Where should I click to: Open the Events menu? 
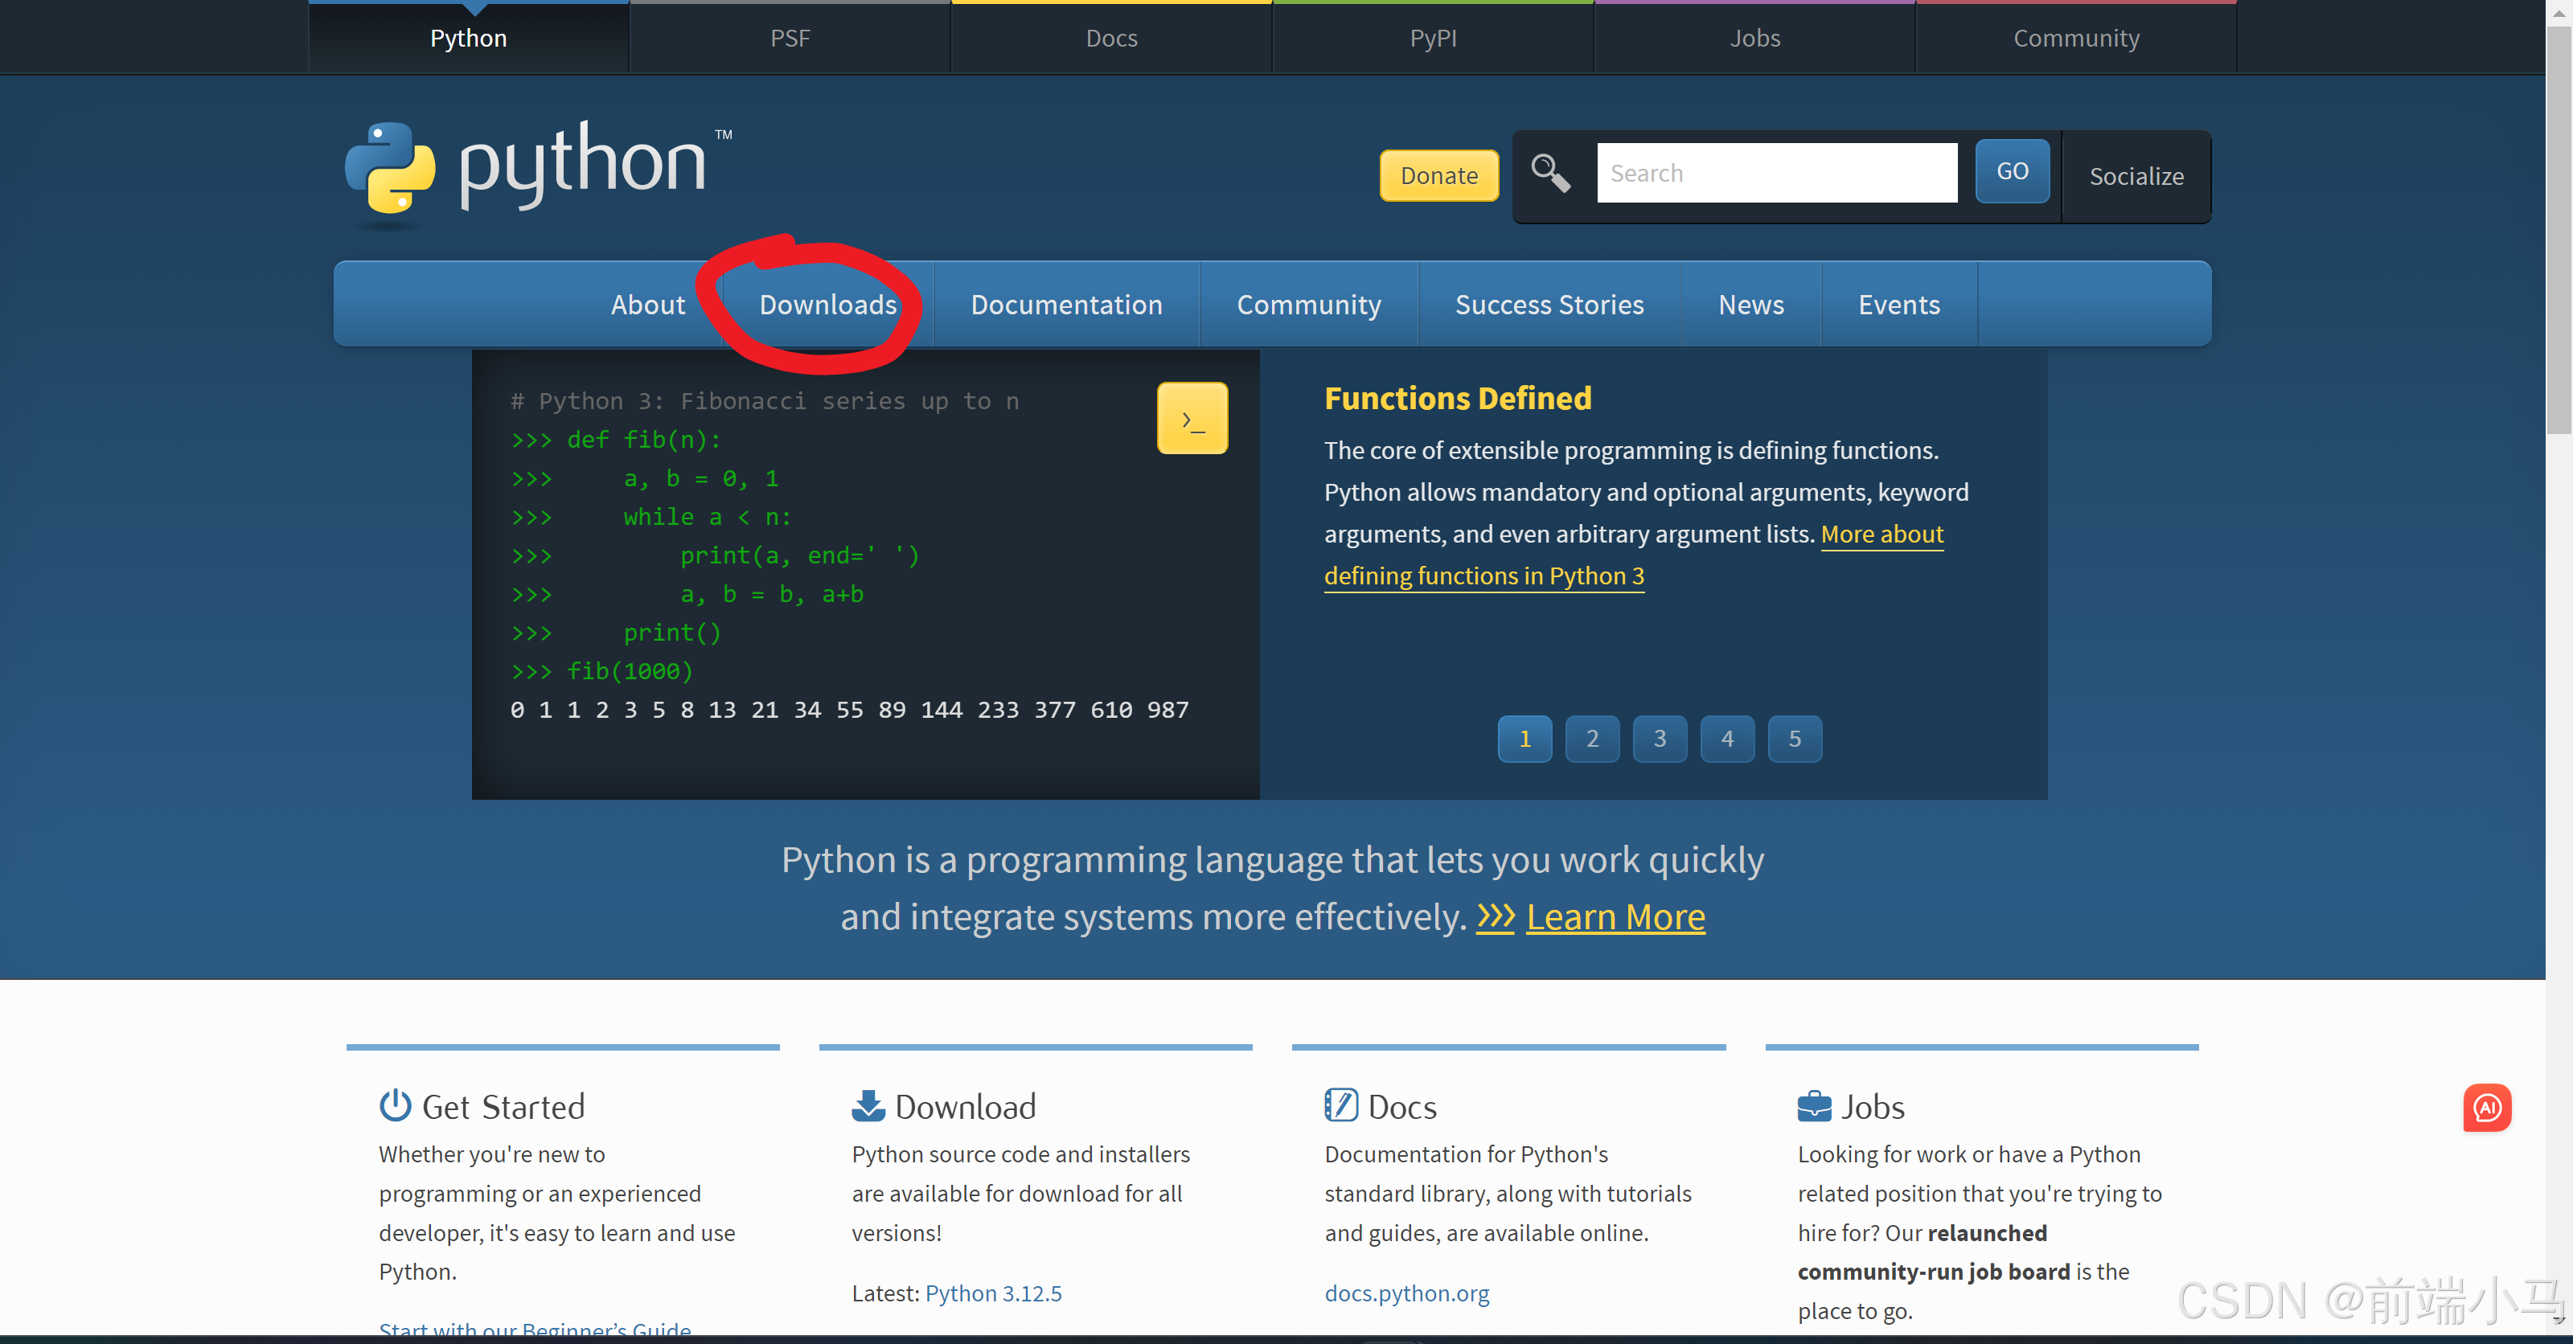click(x=1898, y=305)
